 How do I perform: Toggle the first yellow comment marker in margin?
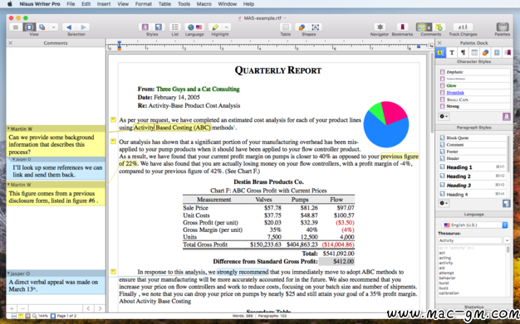[x=113, y=119]
